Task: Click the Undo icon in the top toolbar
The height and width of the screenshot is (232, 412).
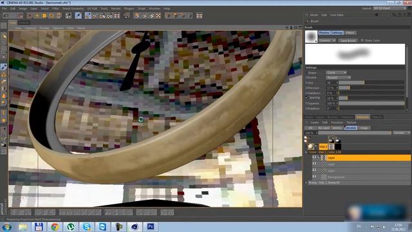Action: 6,15
